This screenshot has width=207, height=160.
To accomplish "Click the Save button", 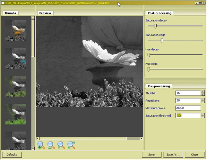I will 151,155.
